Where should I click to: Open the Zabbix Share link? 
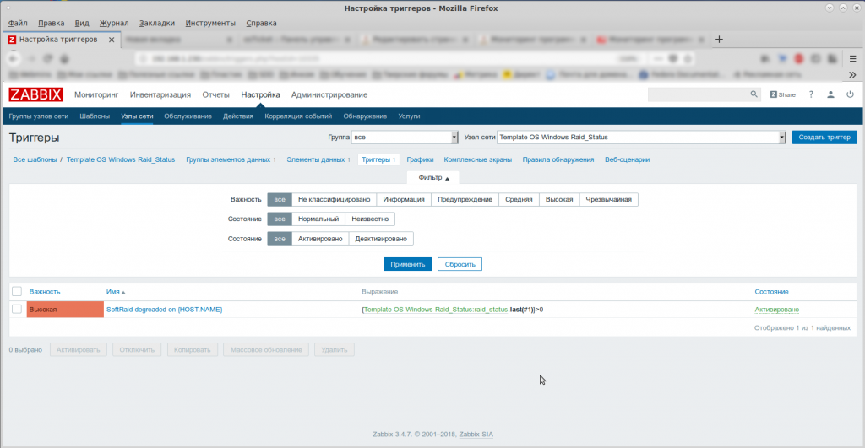(x=783, y=94)
